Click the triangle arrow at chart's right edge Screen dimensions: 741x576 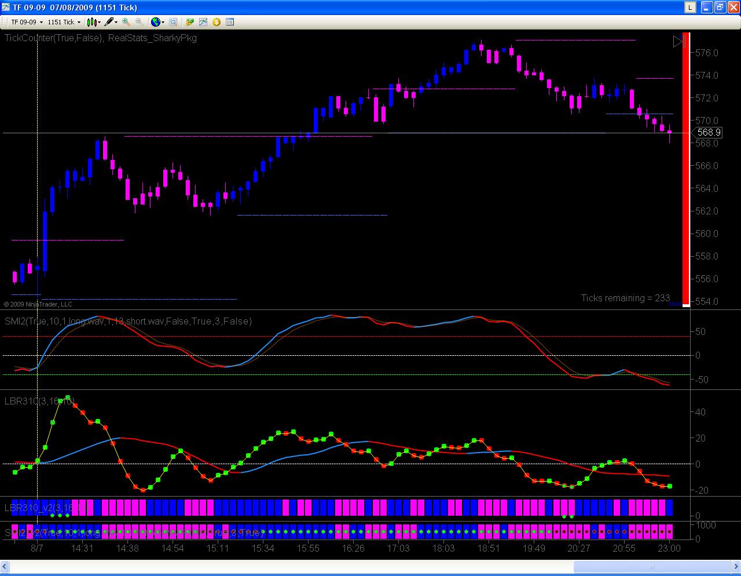(678, 41)
